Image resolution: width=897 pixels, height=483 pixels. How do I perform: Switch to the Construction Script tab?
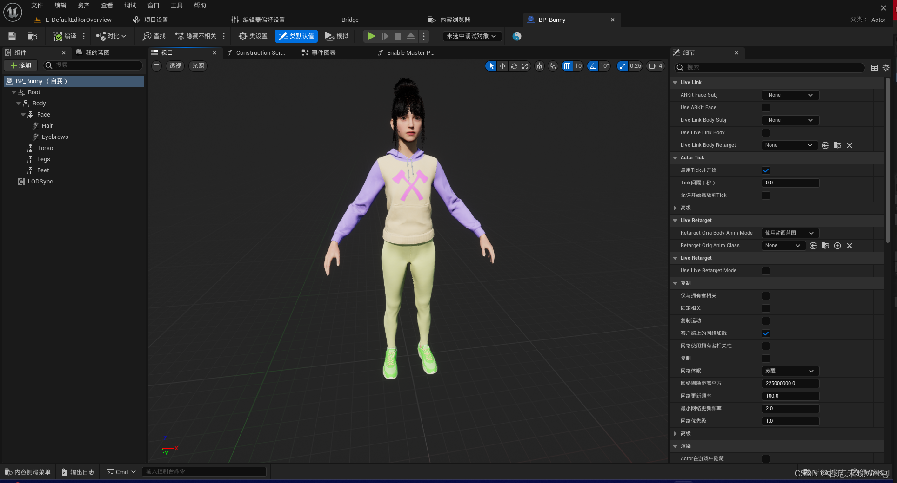pos(256,53)
